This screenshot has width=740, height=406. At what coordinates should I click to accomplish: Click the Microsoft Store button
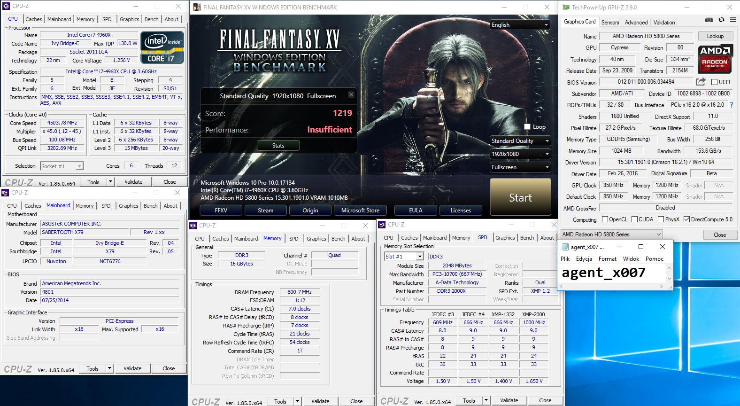click(x=360, y=211)
